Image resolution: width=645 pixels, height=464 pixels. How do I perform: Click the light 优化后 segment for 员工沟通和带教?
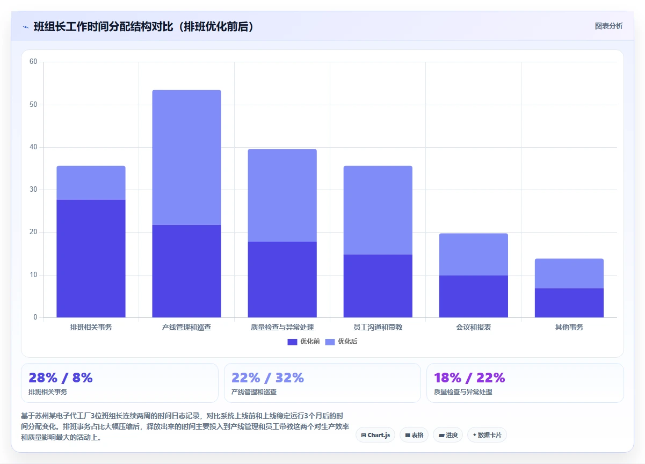[378, 210]
